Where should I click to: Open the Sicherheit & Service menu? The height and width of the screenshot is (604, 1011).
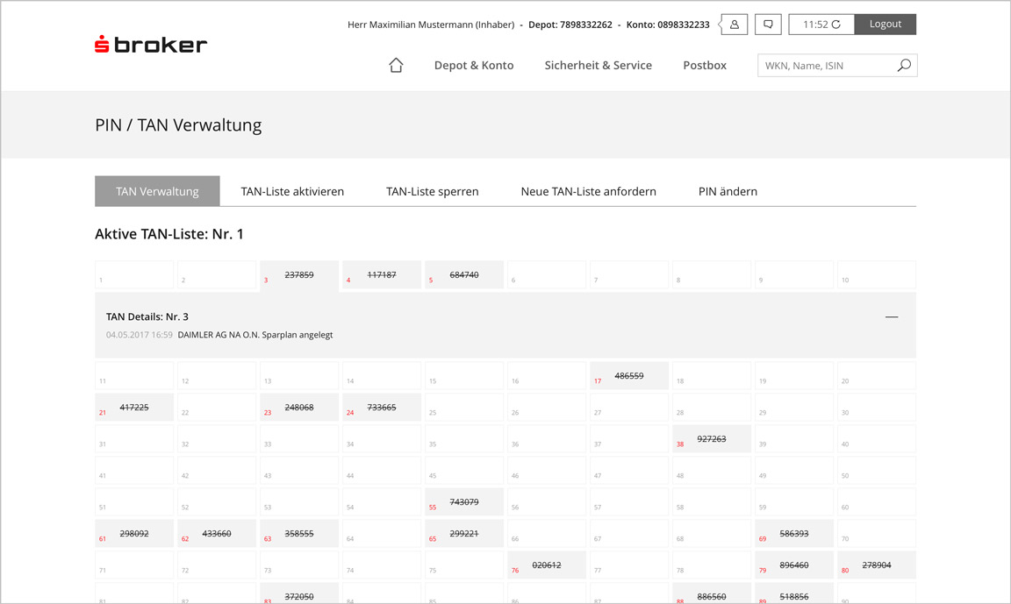[x=599, y=65]
